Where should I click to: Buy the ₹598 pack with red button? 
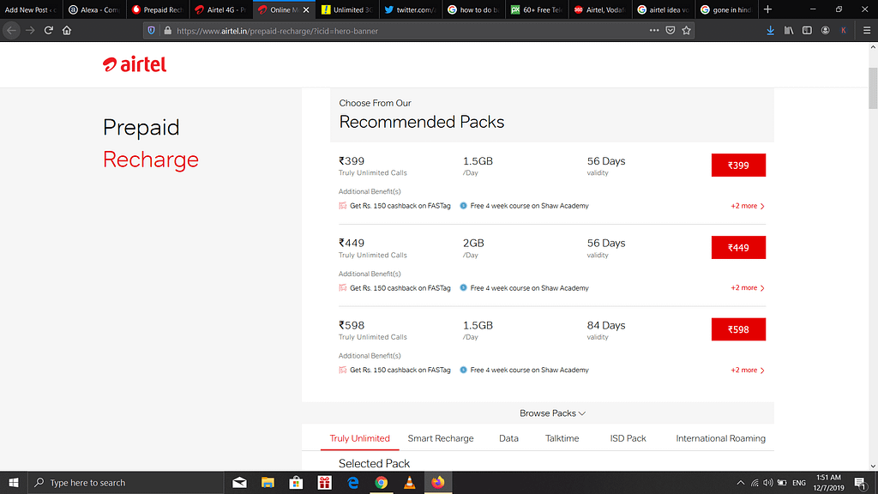[738, 329]
